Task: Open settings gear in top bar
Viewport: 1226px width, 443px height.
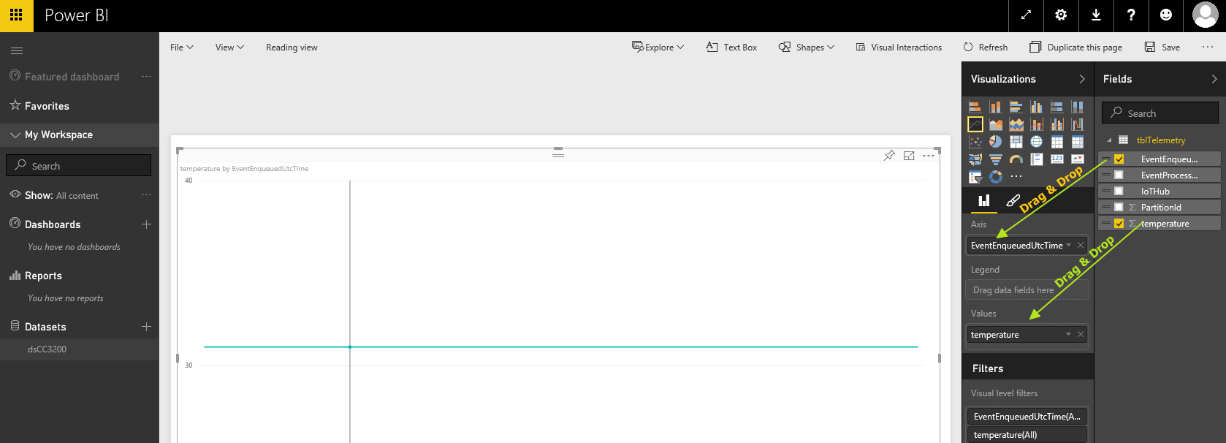Action: point(1061,15)
